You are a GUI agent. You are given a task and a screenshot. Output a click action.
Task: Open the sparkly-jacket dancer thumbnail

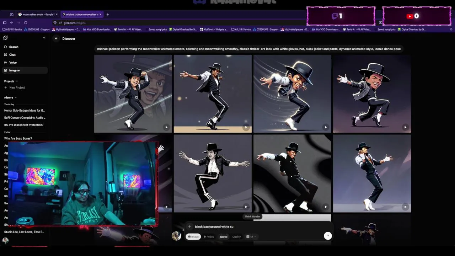click(x=372, y=94)
